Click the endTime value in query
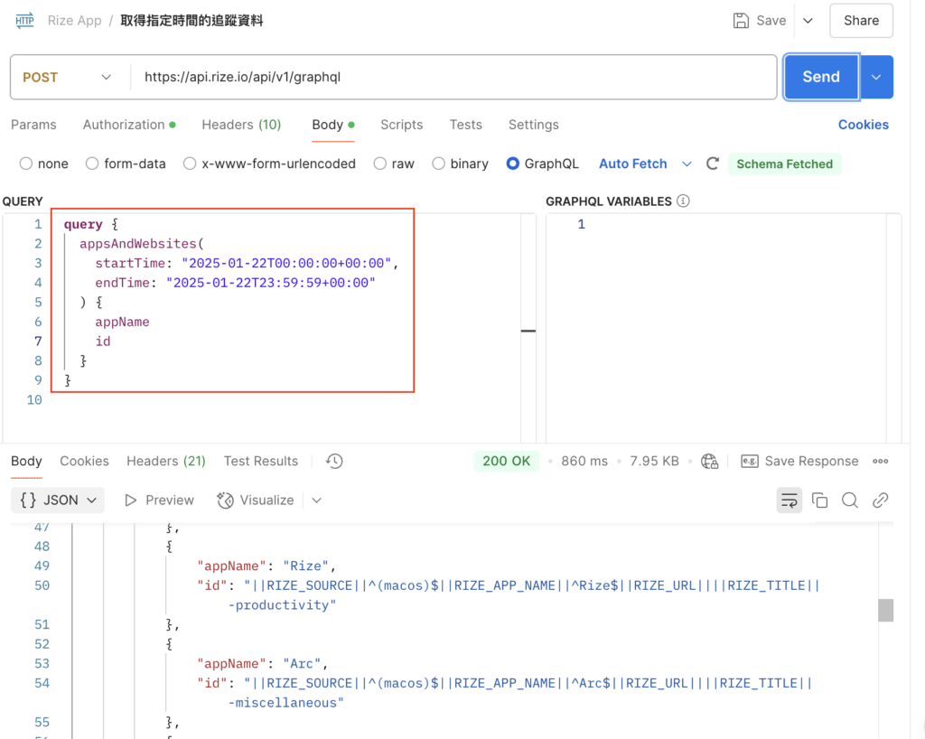Viewport: 925px width, 739px height. click(271, 283)
